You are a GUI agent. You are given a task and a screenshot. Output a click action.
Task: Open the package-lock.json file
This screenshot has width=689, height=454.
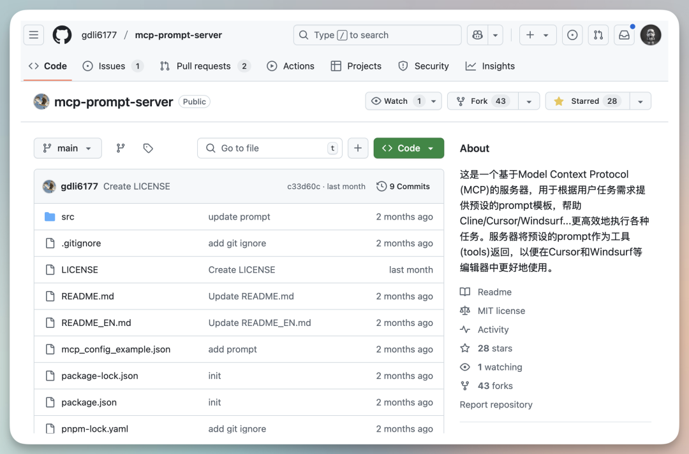pyautogui.click(x=100, y=376)
